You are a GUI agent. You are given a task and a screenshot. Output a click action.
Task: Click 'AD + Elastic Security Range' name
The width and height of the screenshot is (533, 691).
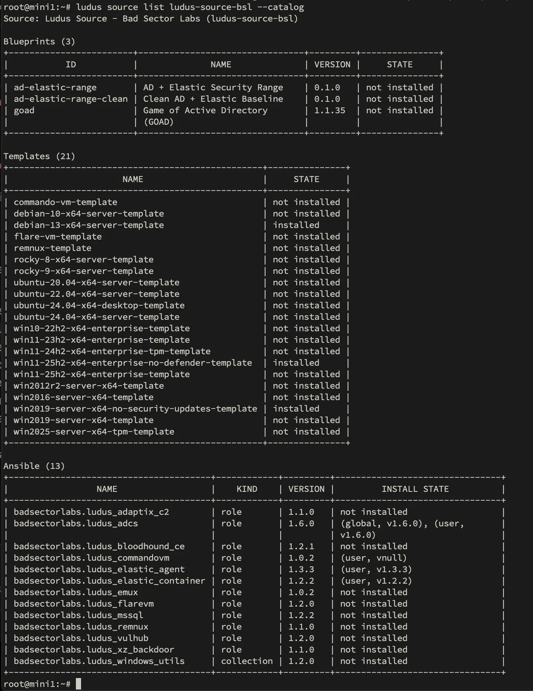[x=213, y=88]
